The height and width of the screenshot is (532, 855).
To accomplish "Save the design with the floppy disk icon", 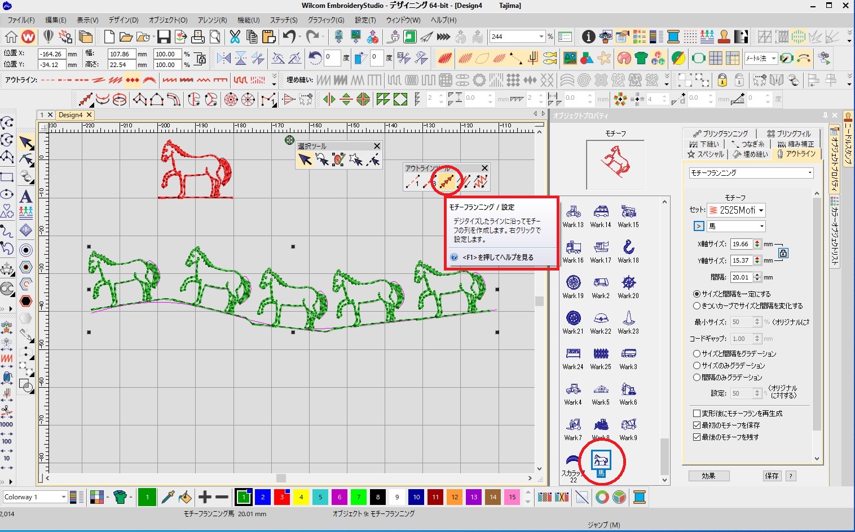I will (x=164, y=37).
